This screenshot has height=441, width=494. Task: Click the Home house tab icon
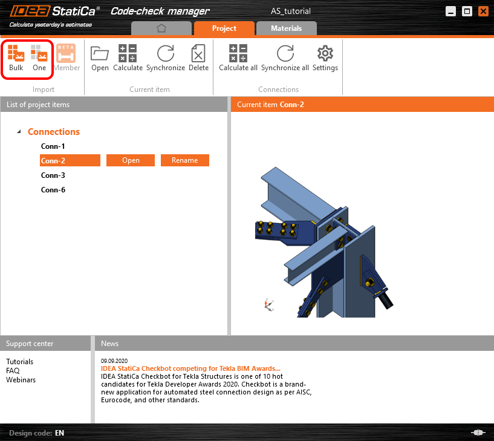click(161, 28)
